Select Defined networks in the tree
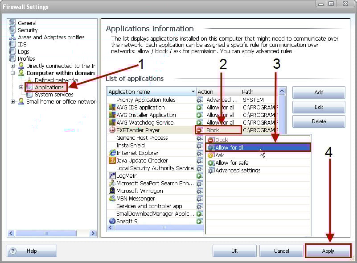Screen dimensions: 357x263 tap(56, 80)
